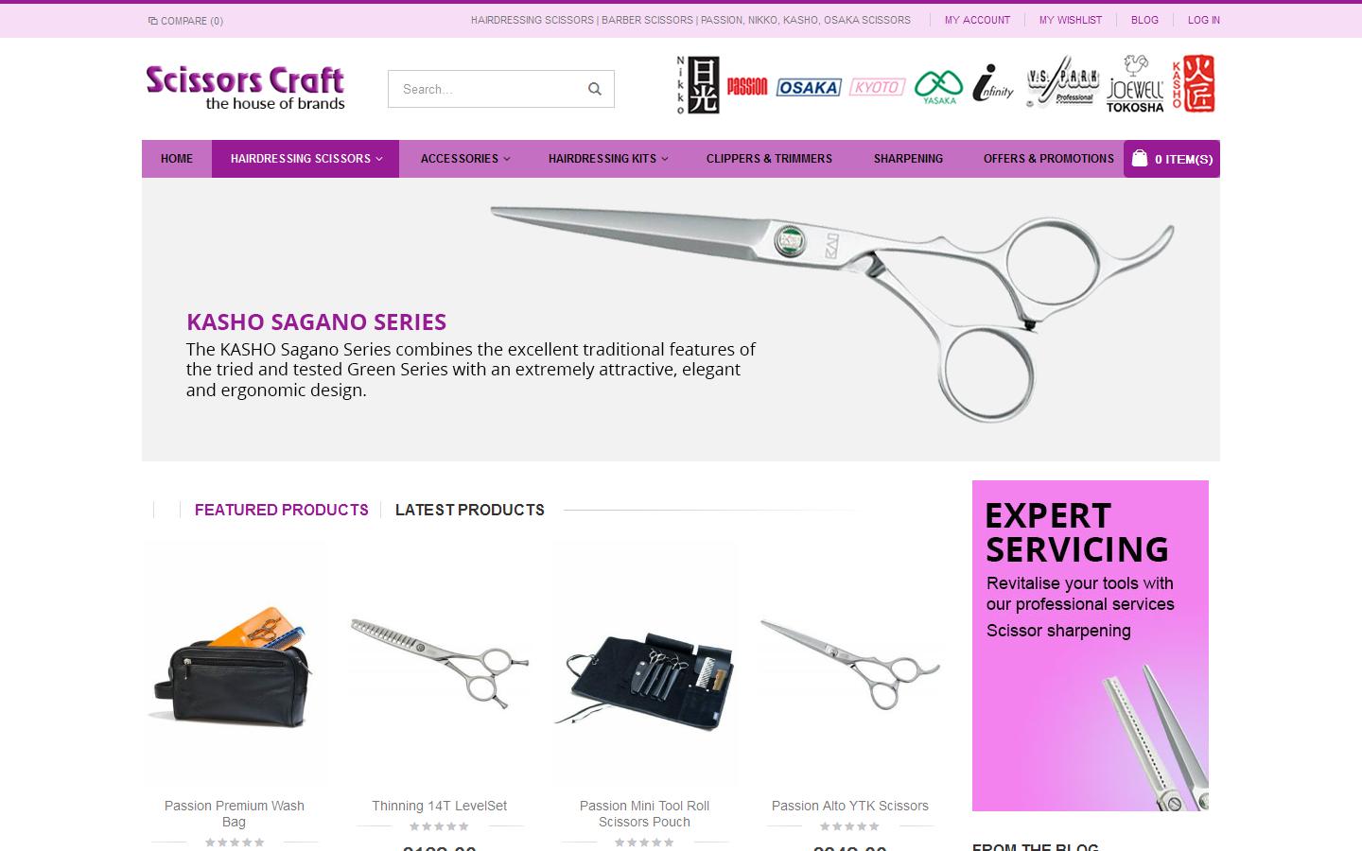
Task: Open the Yasaka brand logo
Action: [938, 86]
